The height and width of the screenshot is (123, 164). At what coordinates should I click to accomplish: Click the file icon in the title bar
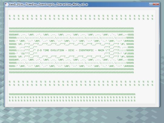click(6, 4)
